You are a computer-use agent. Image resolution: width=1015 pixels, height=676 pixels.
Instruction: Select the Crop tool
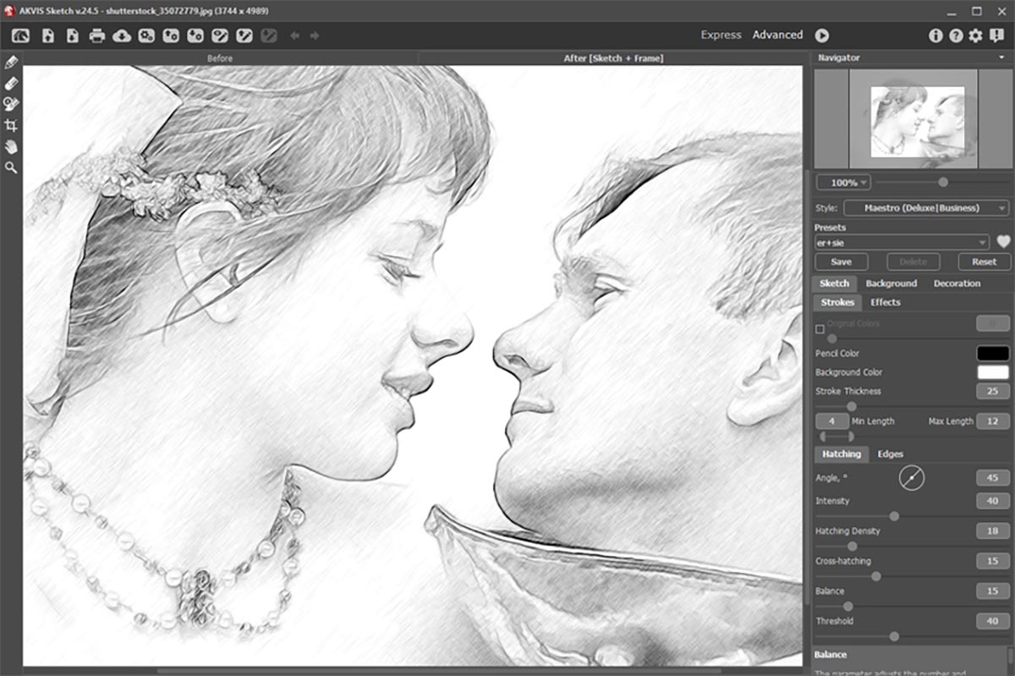[11, 125]
